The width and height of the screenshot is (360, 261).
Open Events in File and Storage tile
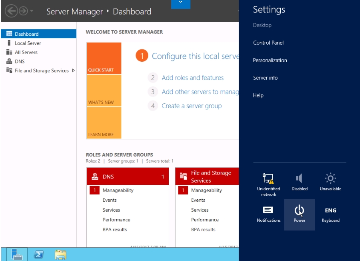click(x=198, y=200)
